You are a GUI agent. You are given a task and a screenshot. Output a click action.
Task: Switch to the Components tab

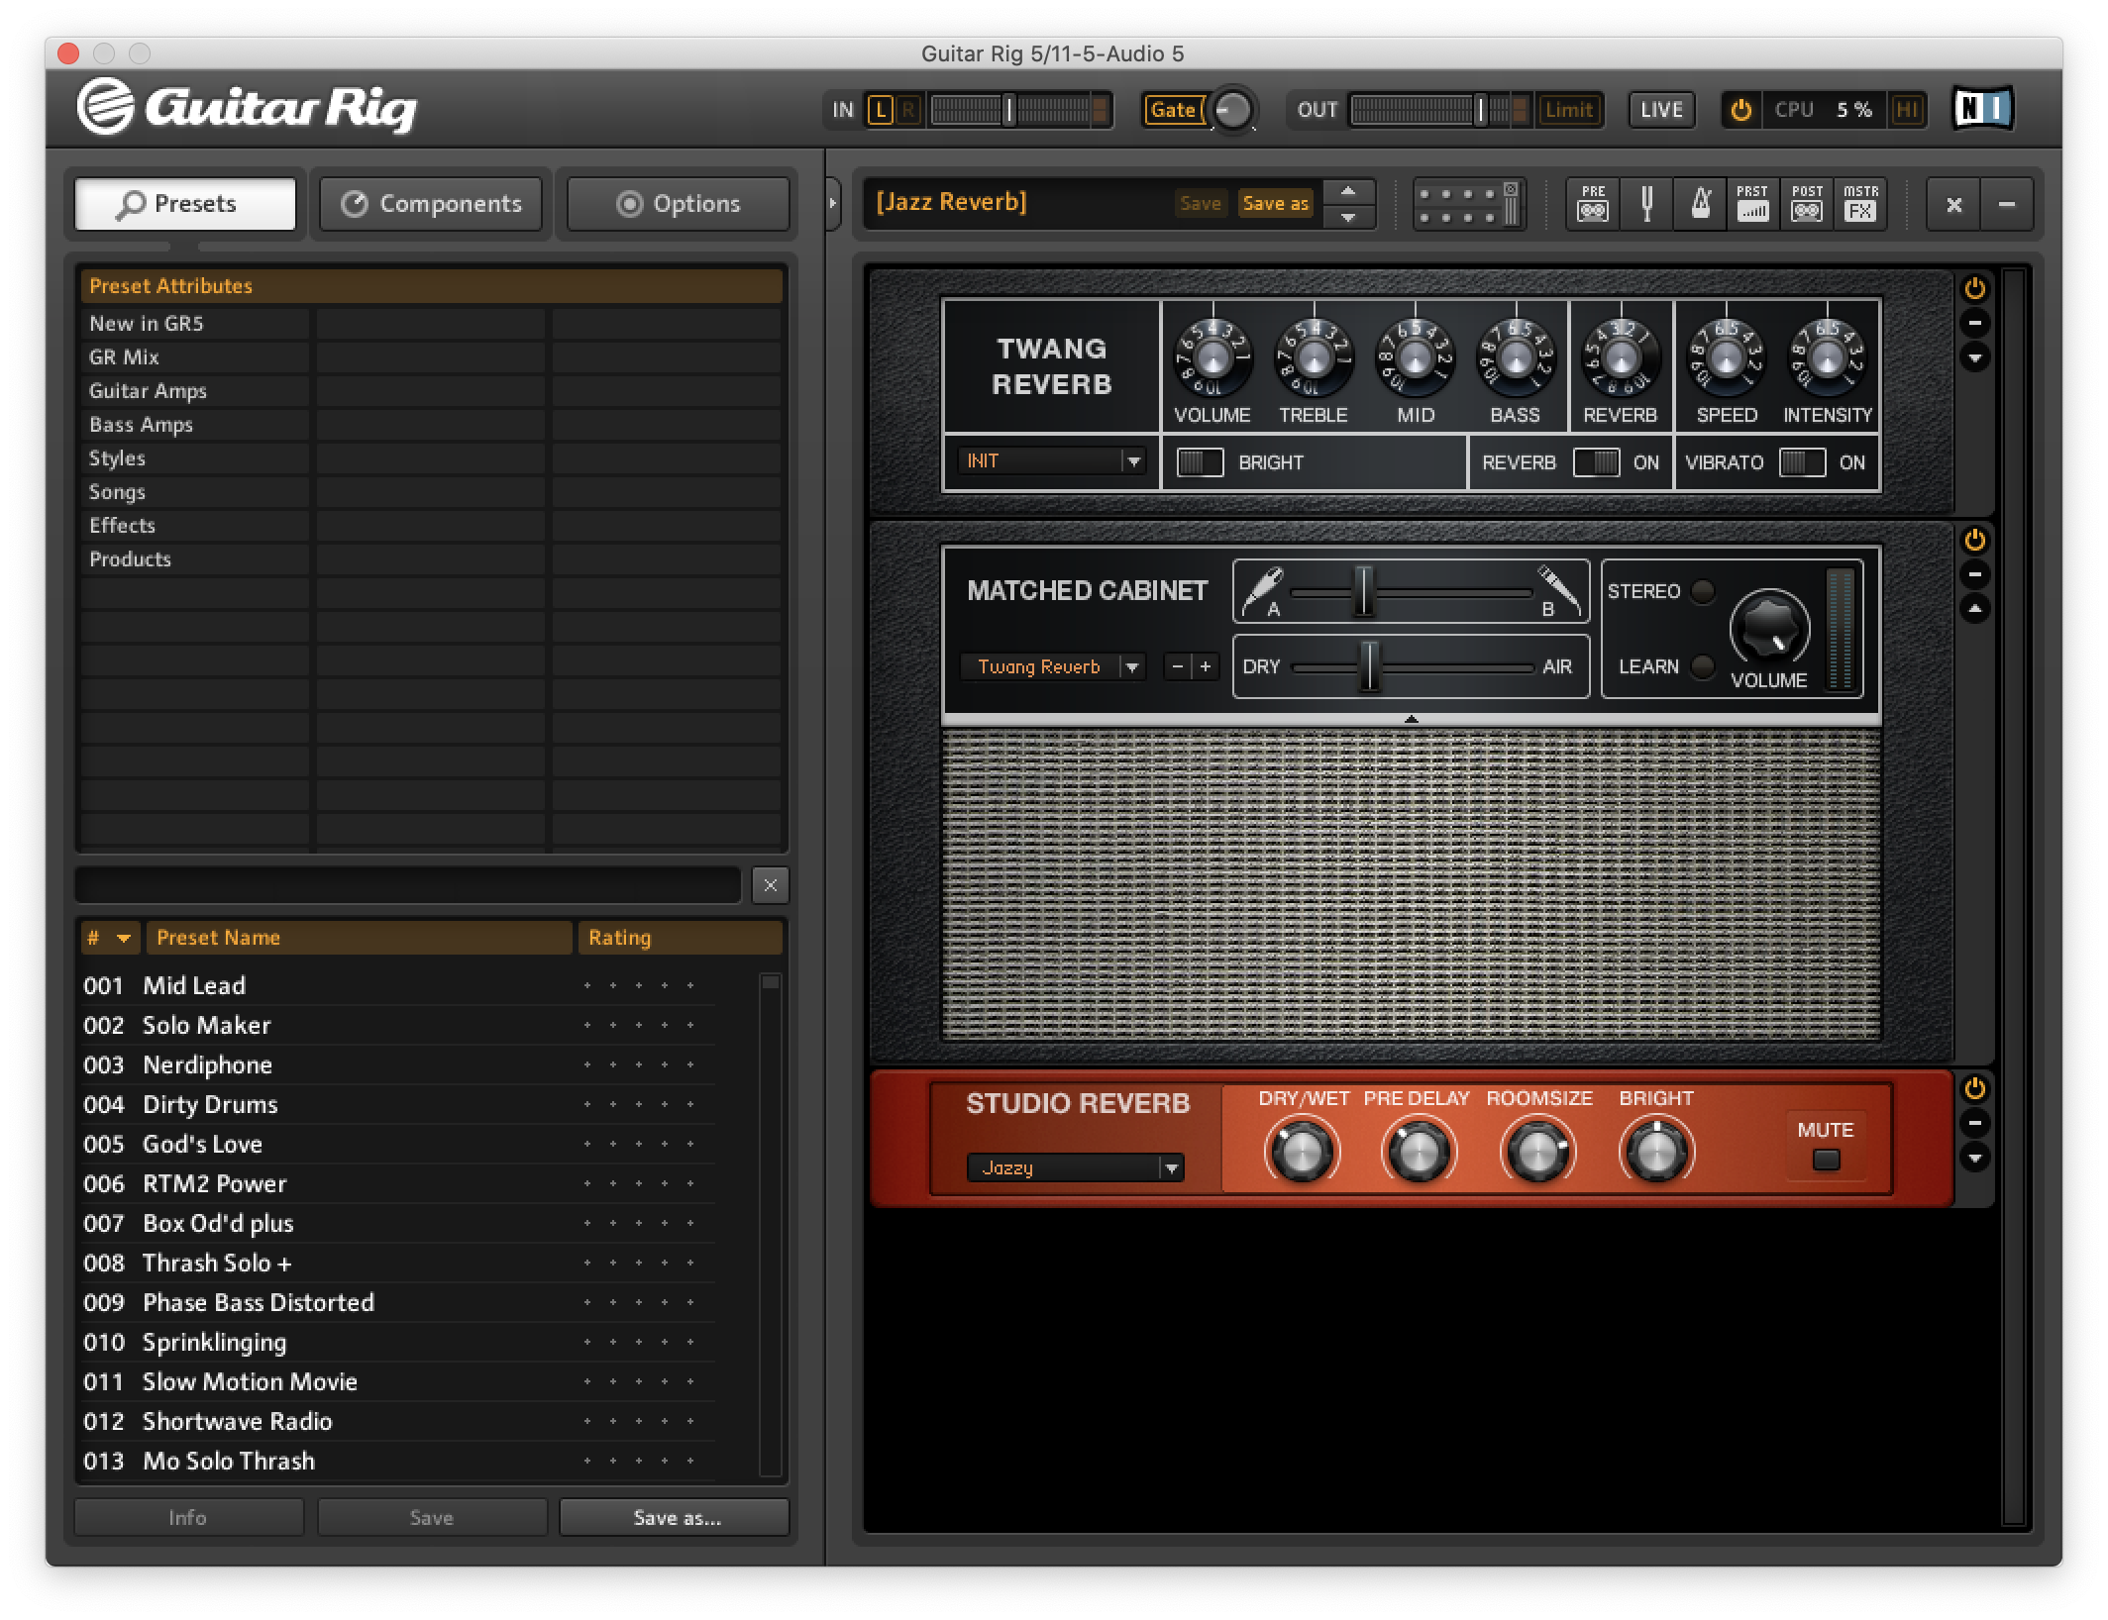[431, 204]
